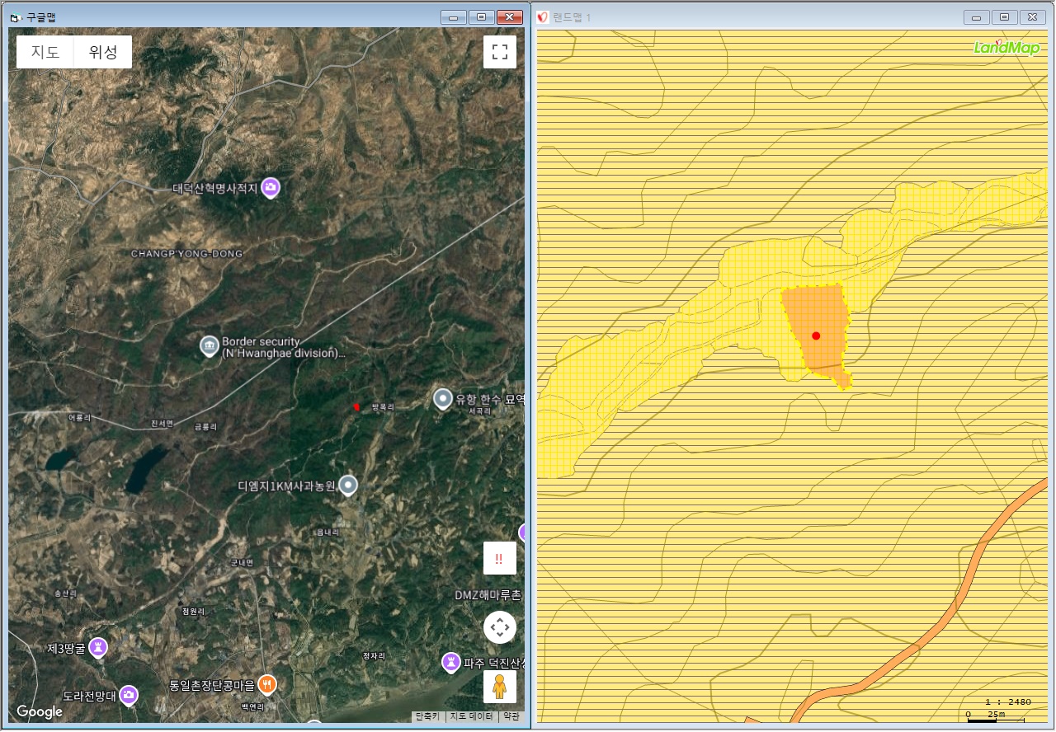1056x732 pixels.
Task: Click the red double exclamation button
Action: 499,558
